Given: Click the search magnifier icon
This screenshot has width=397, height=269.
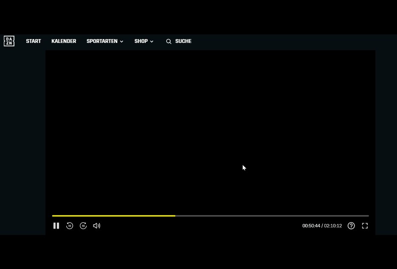Looking at the screenshot, I should (169, 42).
